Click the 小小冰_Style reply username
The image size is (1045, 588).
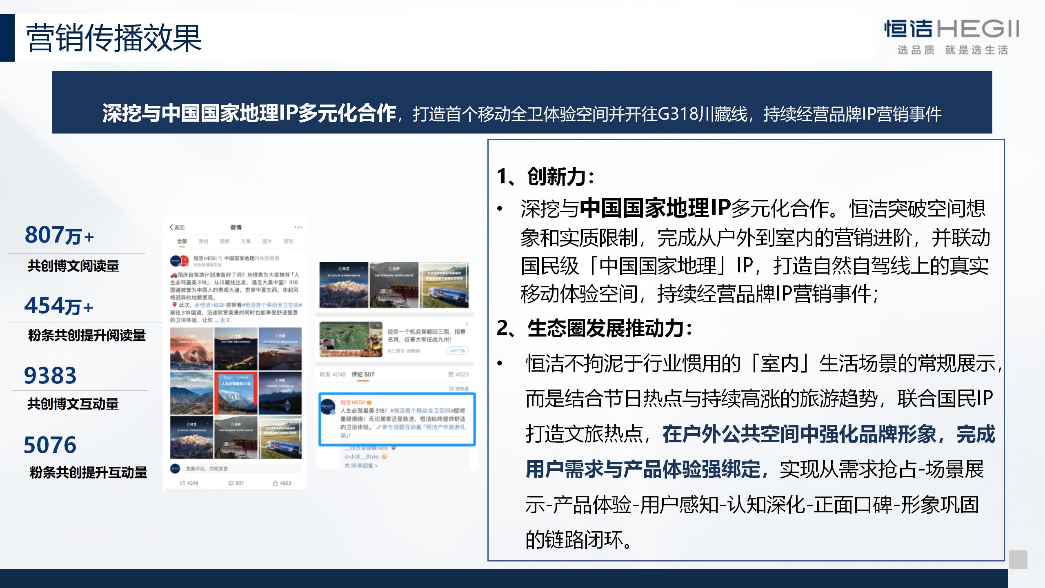click(x=362, y=457)
